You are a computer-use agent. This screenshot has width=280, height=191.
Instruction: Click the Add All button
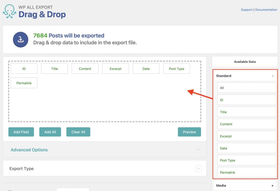click(x=50, y=132)
